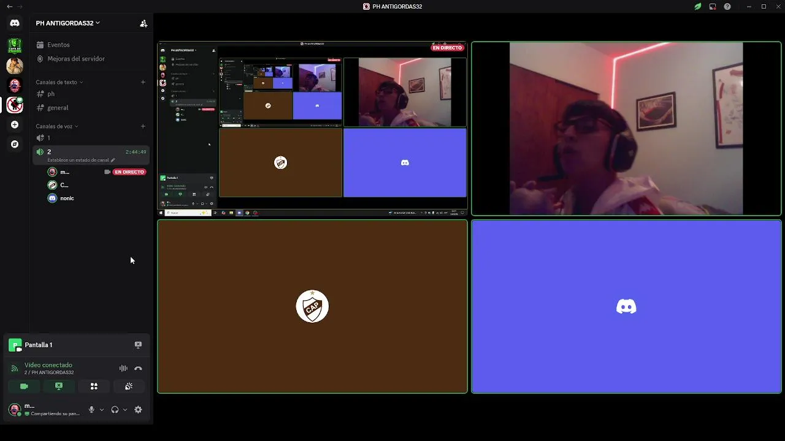Focus the blue Discord logo tile
This screenshot has height=441, width=785.
(x=626, y=306)
